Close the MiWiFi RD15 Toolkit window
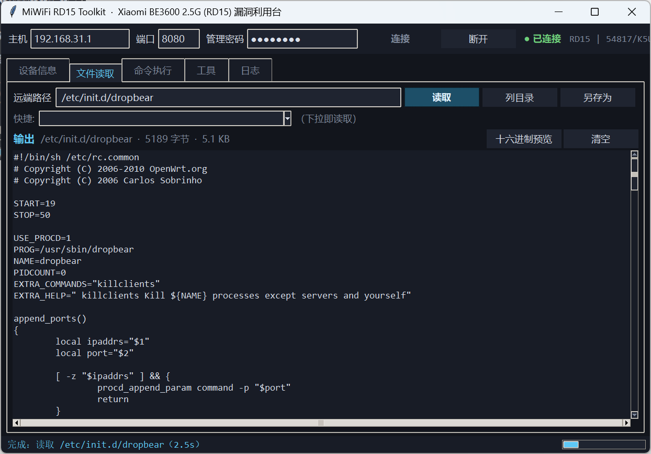 [x=632, y=12]
